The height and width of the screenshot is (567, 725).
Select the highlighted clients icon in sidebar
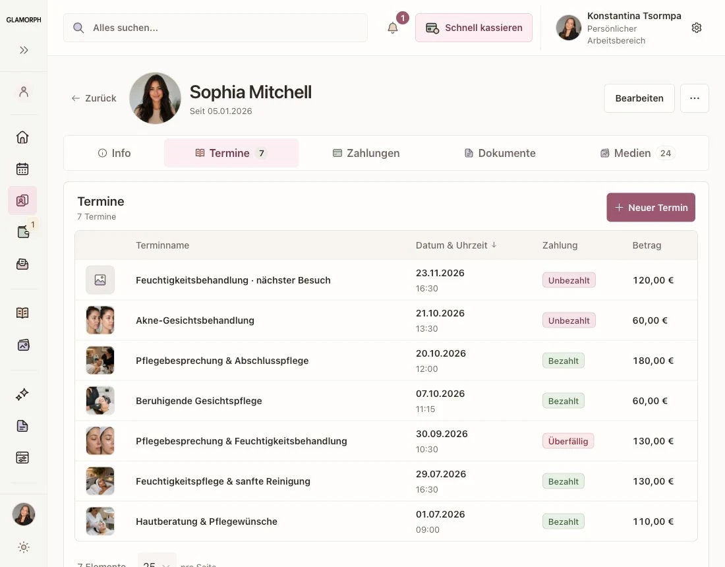[22, 200]
